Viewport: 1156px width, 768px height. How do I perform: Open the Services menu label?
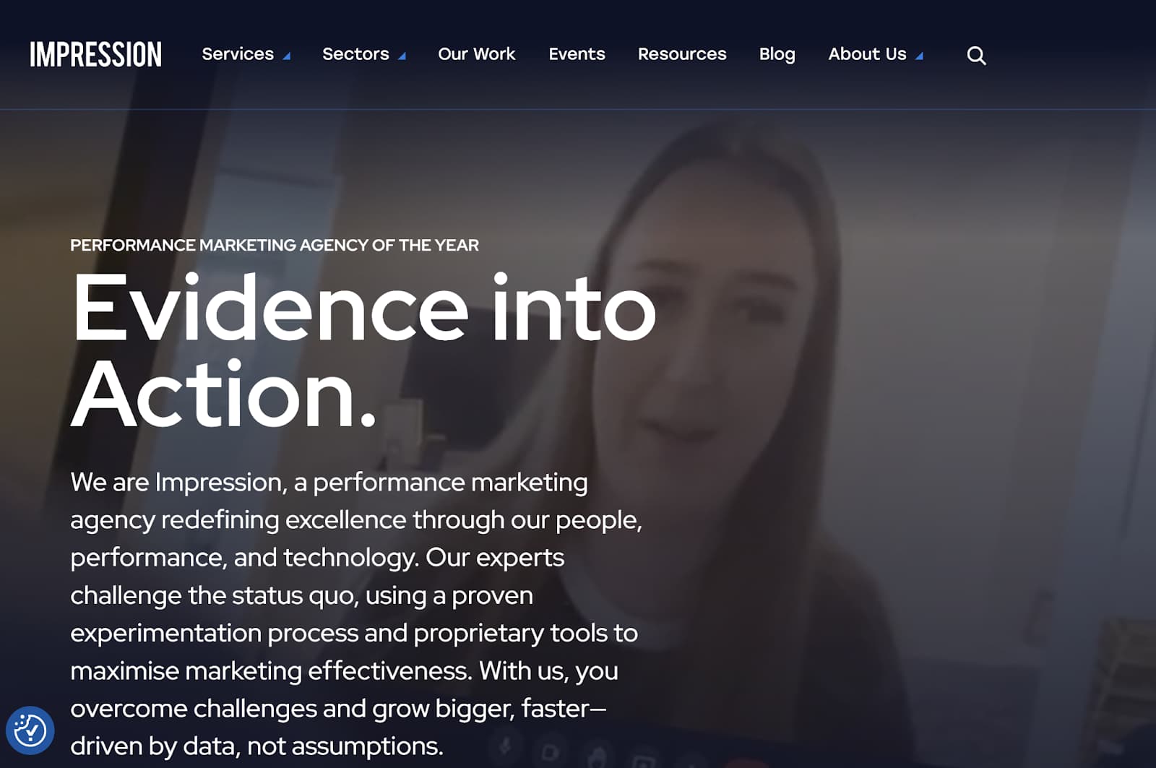coord(238,54)
